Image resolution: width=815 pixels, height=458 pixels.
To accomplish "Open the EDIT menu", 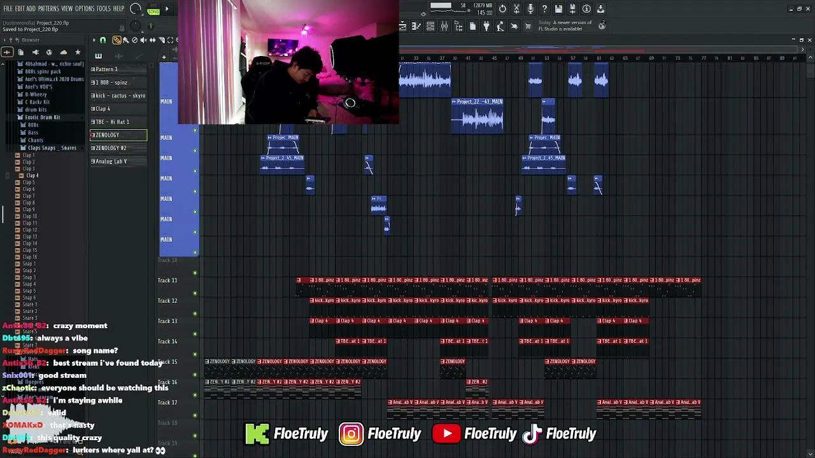I will click(20, 9).
